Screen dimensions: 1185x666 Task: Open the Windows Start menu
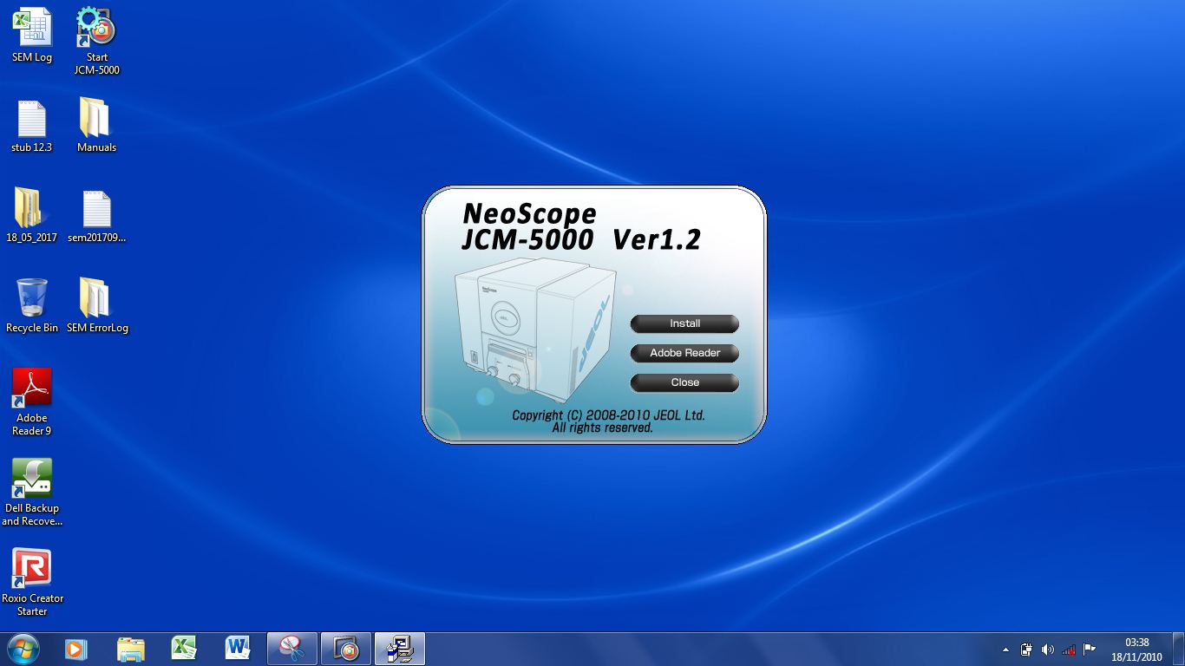23,649
